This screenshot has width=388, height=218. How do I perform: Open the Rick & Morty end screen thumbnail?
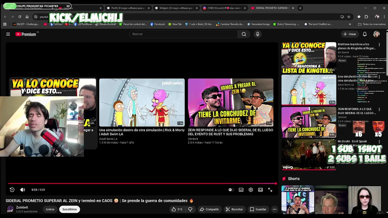click(142, 102)
